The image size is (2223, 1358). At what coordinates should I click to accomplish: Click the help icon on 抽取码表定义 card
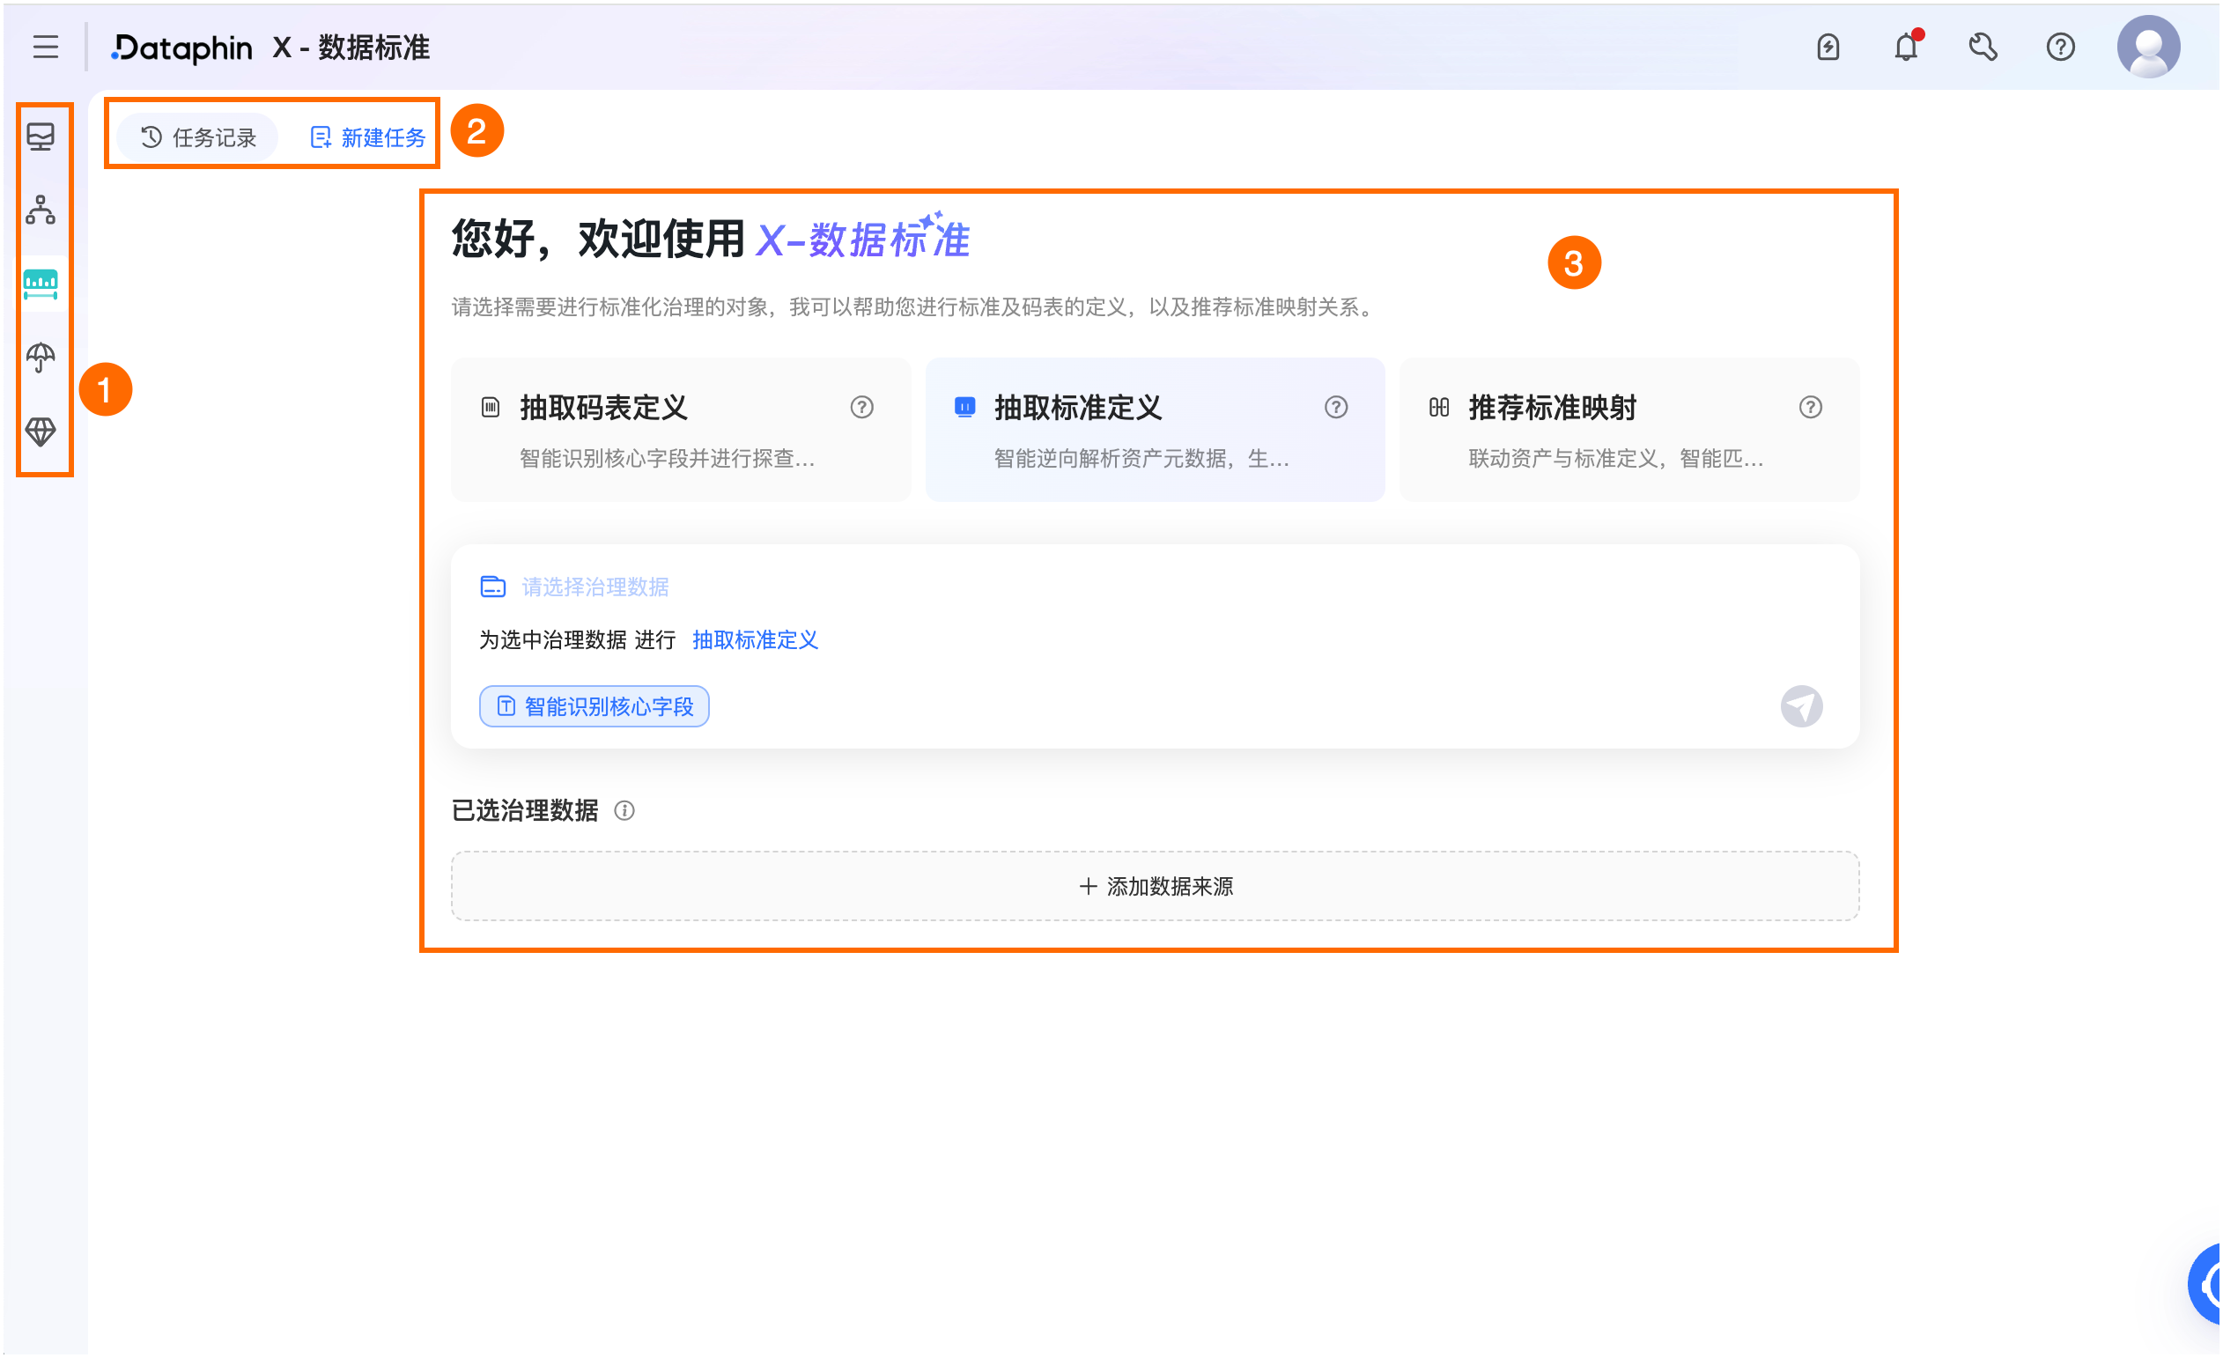click(x=862, y=407)
